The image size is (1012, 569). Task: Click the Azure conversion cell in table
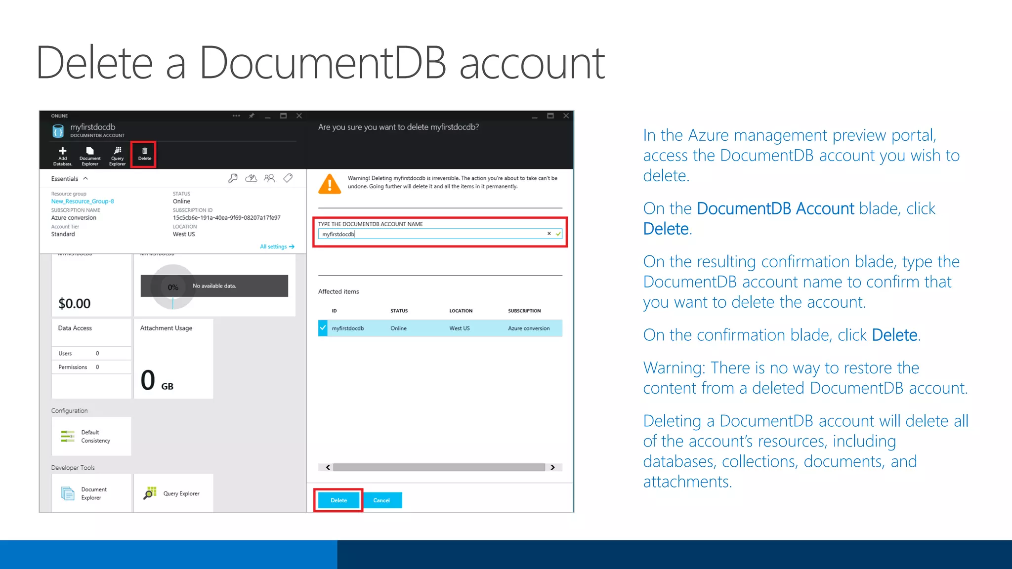coord(529,328)
